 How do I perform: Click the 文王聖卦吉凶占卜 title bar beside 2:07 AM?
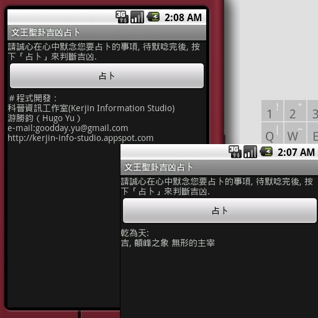point(219,168)
